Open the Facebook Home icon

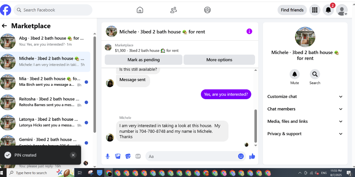(x=140, y=10)
